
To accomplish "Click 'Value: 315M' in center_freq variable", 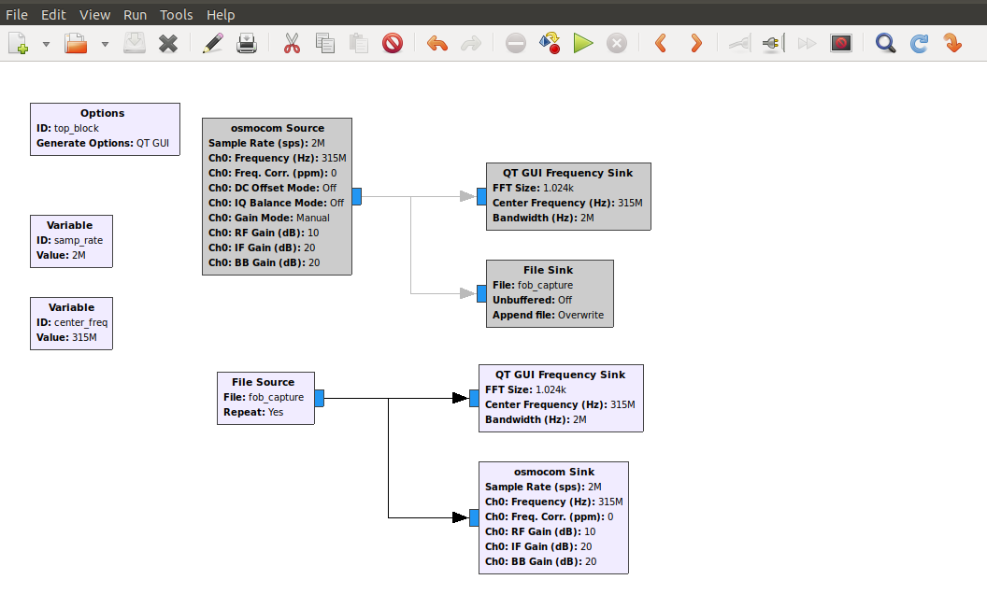I will coord(66,337).
